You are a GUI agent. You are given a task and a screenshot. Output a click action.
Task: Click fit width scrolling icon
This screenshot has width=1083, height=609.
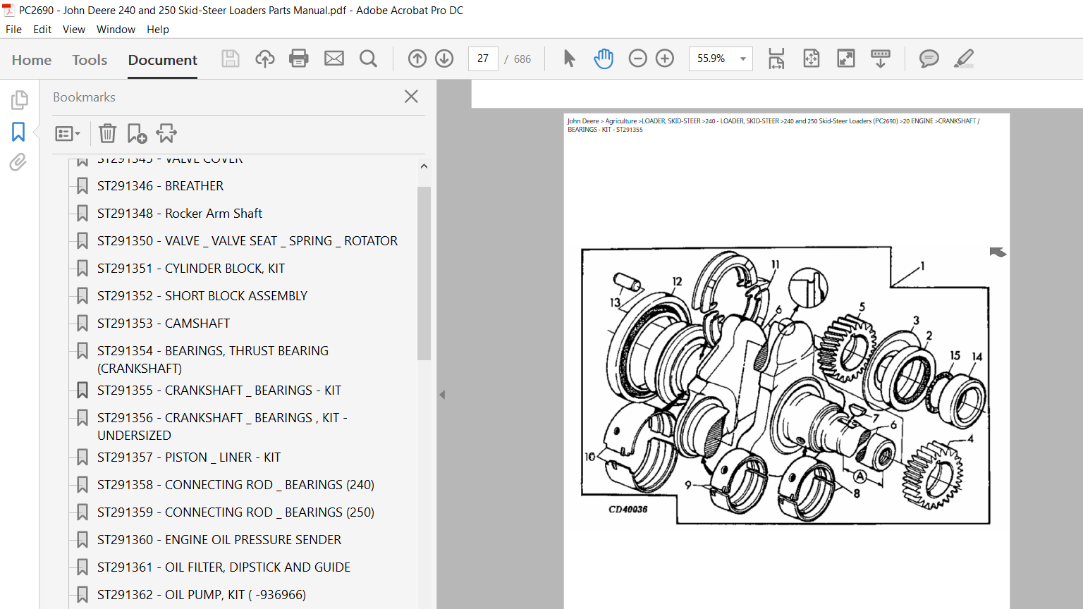point(776,59)
